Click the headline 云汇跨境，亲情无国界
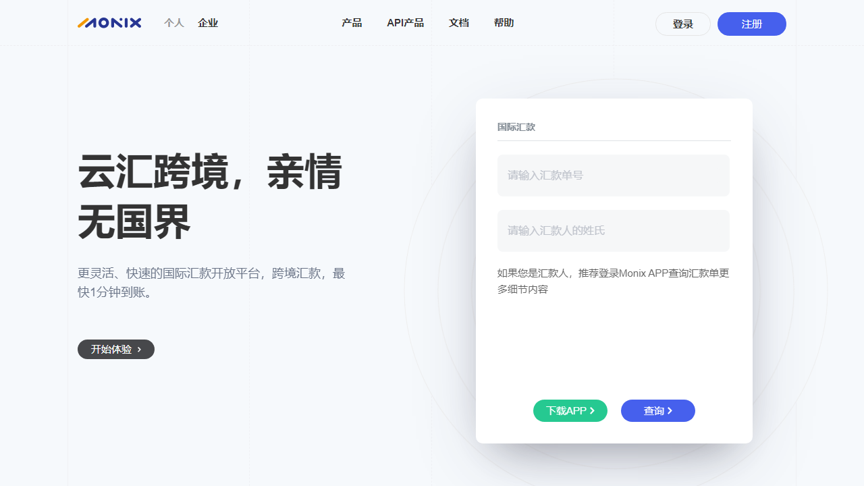The width and height of the screenshot is (864, 486). [x=209, y=196]
